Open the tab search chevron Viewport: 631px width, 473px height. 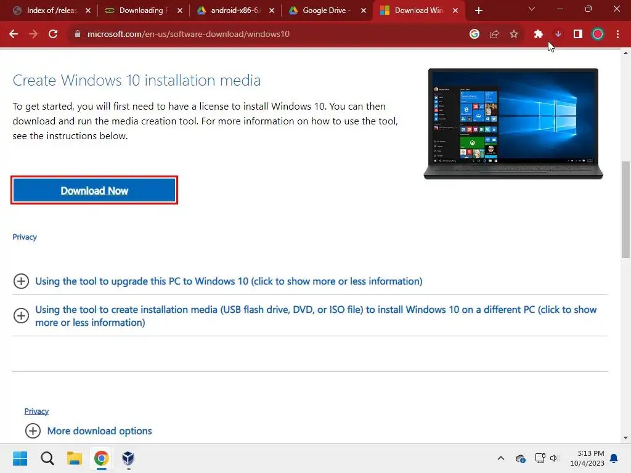[532, 9]
